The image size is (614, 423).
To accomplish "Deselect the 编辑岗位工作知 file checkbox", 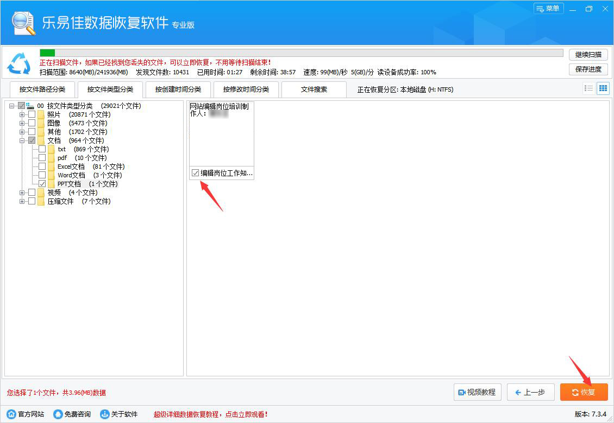I will (195, 172).
